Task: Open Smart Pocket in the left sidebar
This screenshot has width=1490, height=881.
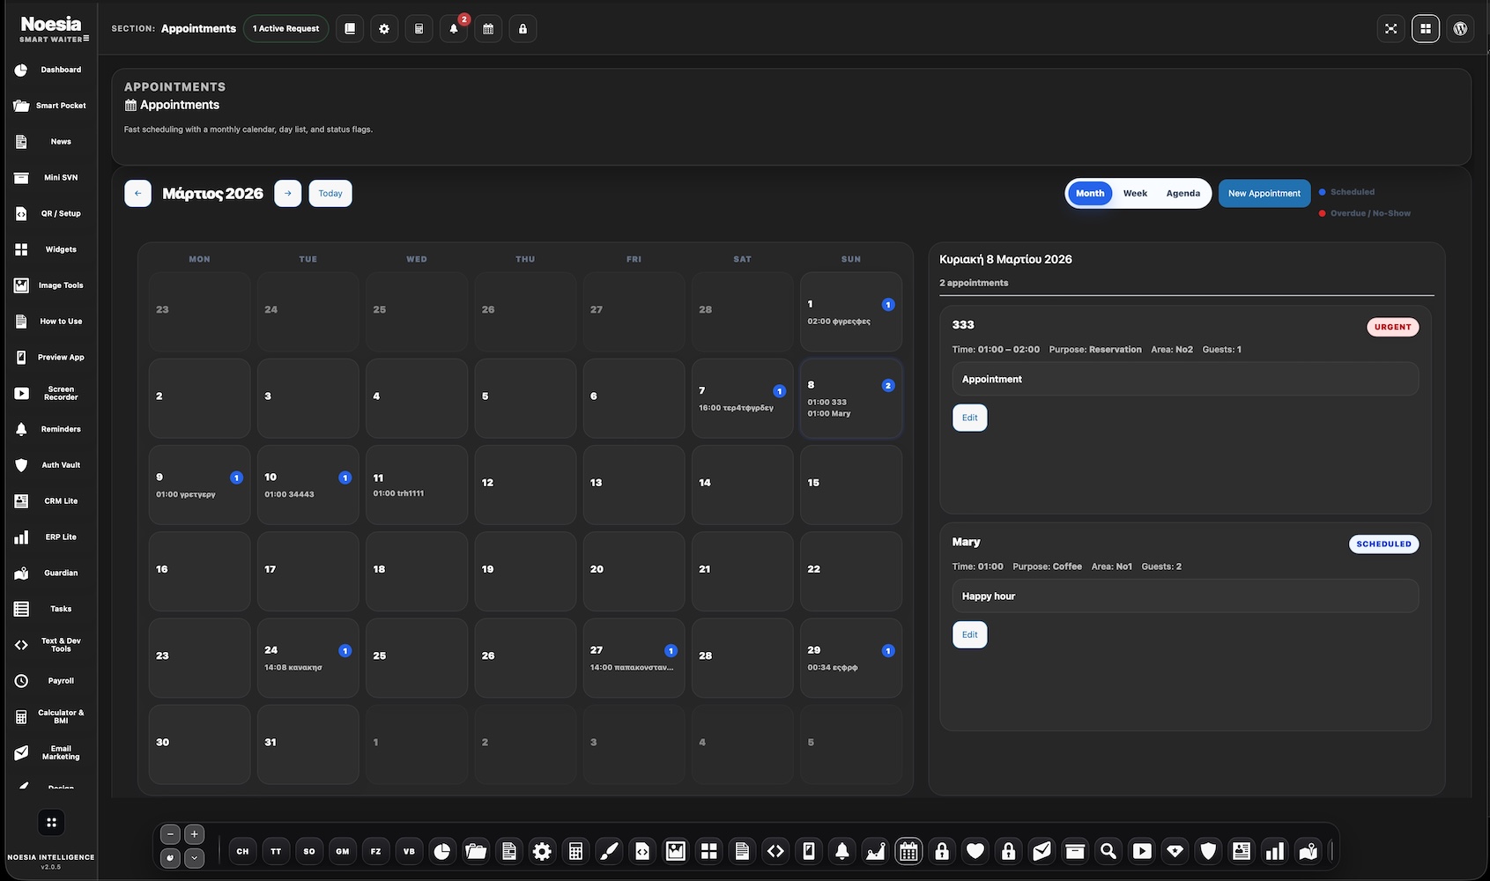Action: [49, 106]
